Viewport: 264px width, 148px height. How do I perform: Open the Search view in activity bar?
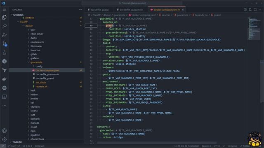(5, 26)
